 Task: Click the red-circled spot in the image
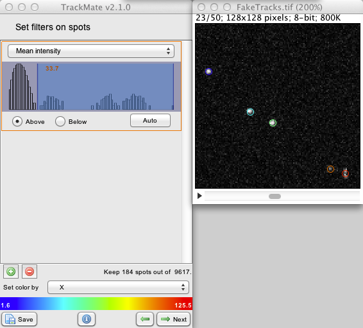pos(345,173)
